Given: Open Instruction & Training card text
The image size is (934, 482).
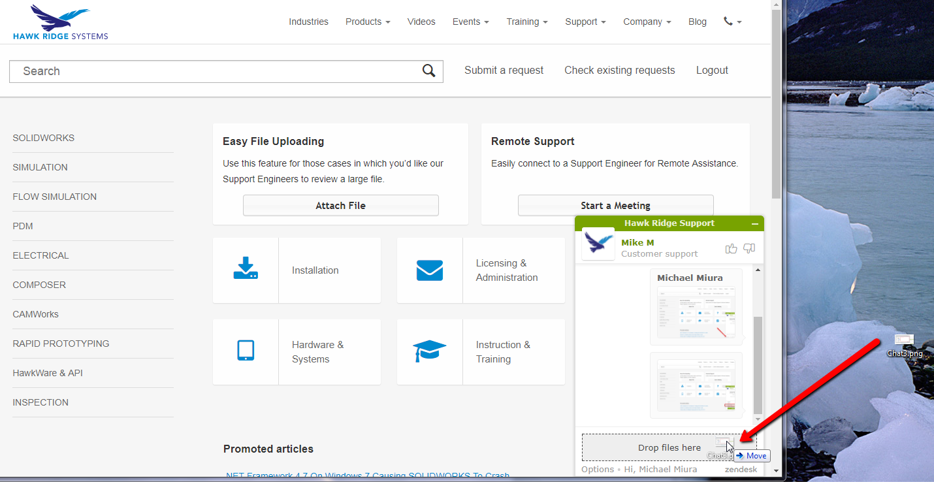Looking at the screenshot, I should click(503, 352).
